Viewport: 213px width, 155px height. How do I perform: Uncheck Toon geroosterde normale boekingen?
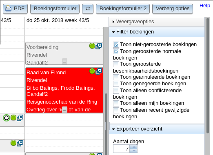tap(116, 51)
